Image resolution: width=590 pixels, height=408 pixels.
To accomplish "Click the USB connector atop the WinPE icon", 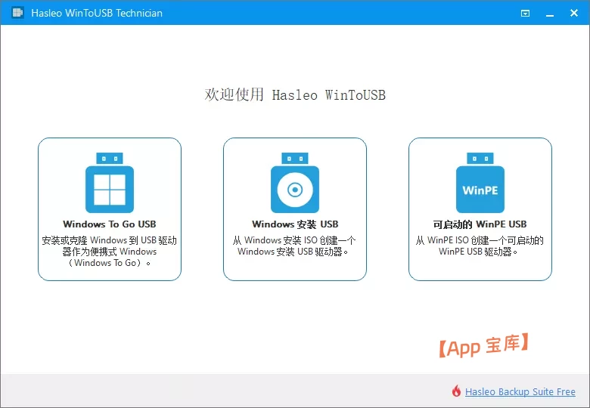I will coord(480,158).
